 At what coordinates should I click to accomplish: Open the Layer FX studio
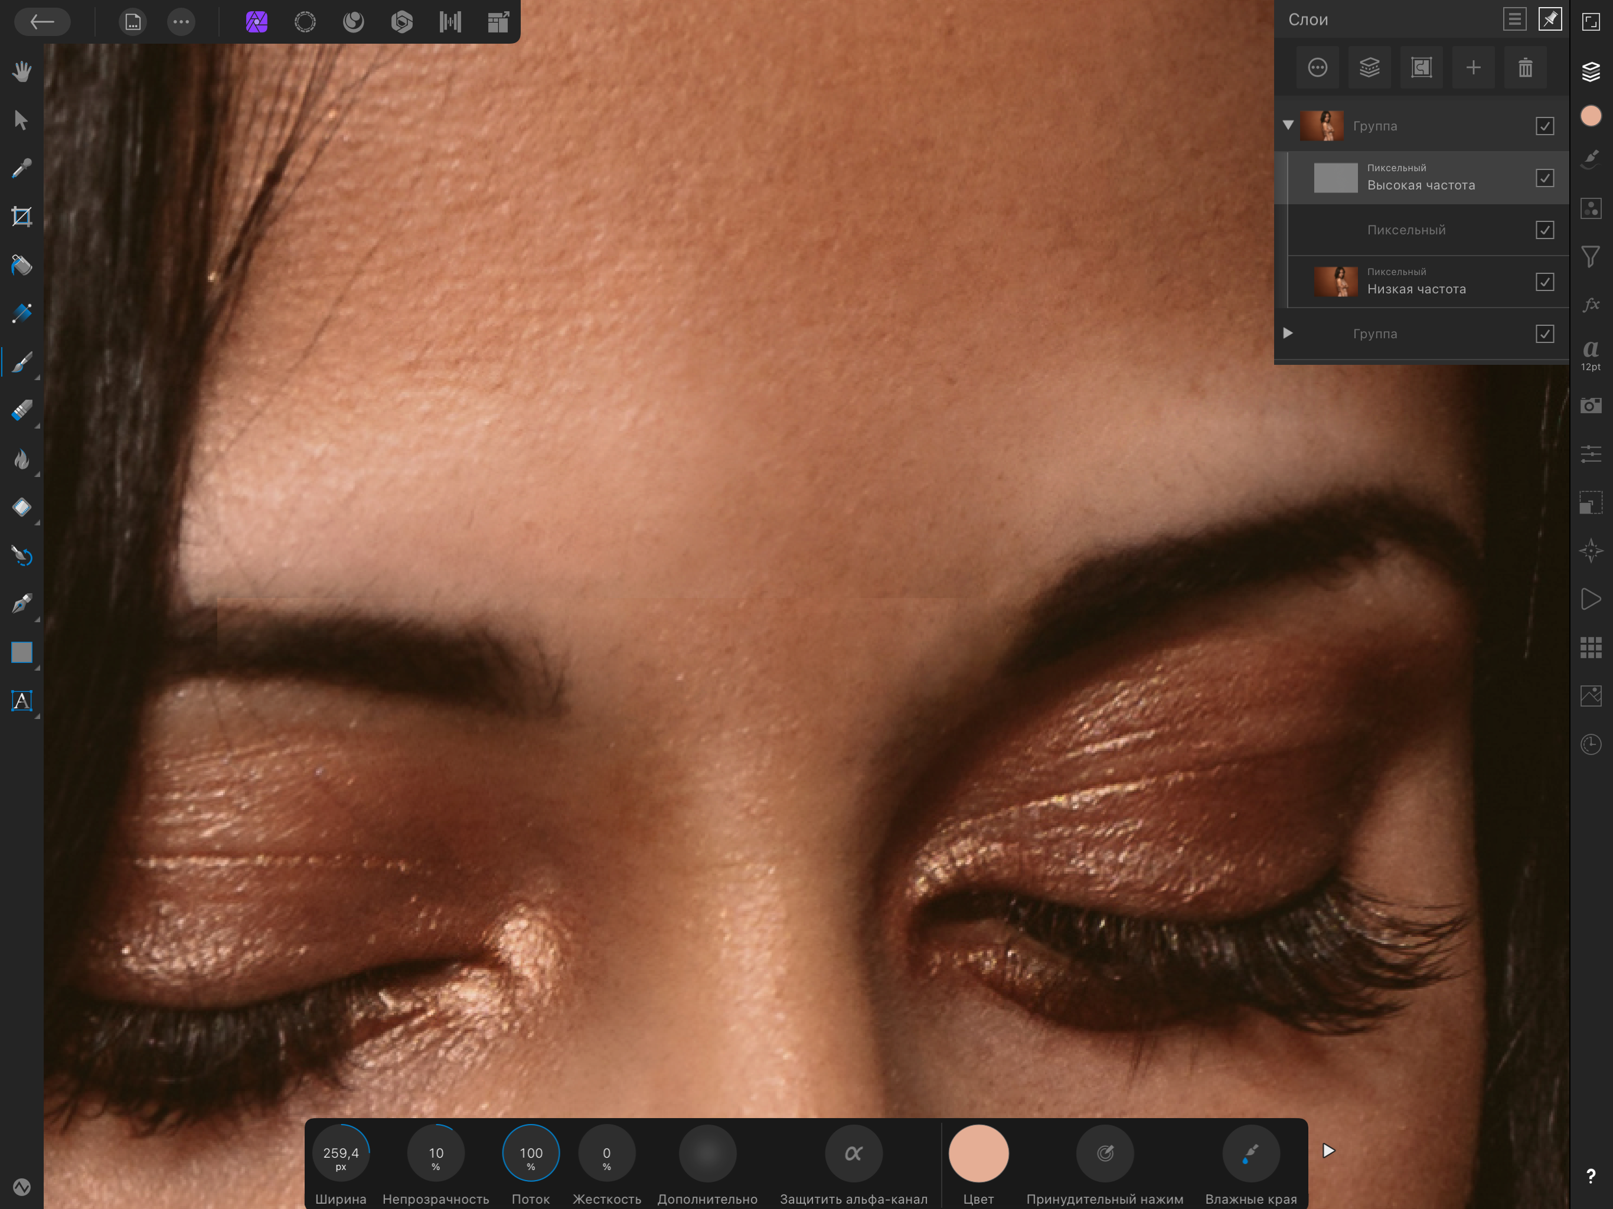pyautogui.click(x=1591, y=305)
